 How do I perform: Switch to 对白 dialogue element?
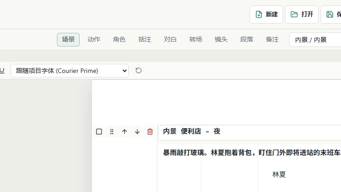pos(170,39)
